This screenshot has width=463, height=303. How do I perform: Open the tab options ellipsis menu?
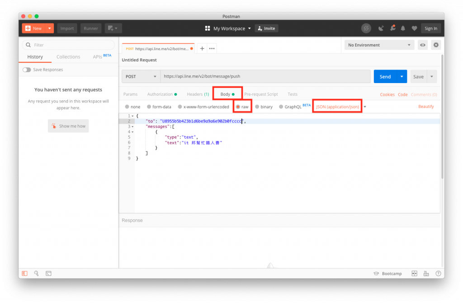[x=212, y=48]
